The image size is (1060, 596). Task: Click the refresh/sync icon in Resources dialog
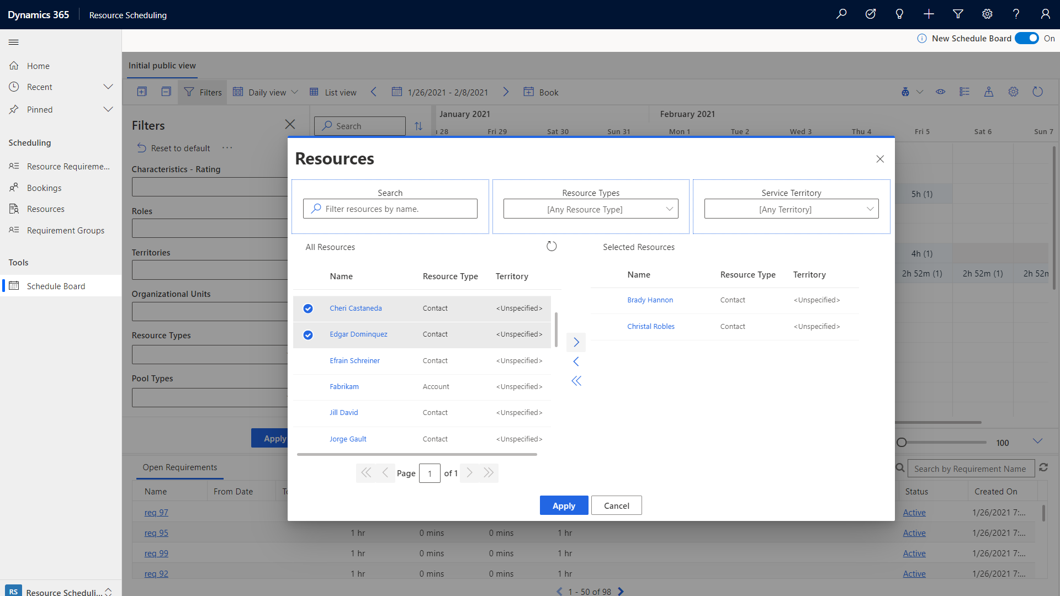(x=551, y=246)
